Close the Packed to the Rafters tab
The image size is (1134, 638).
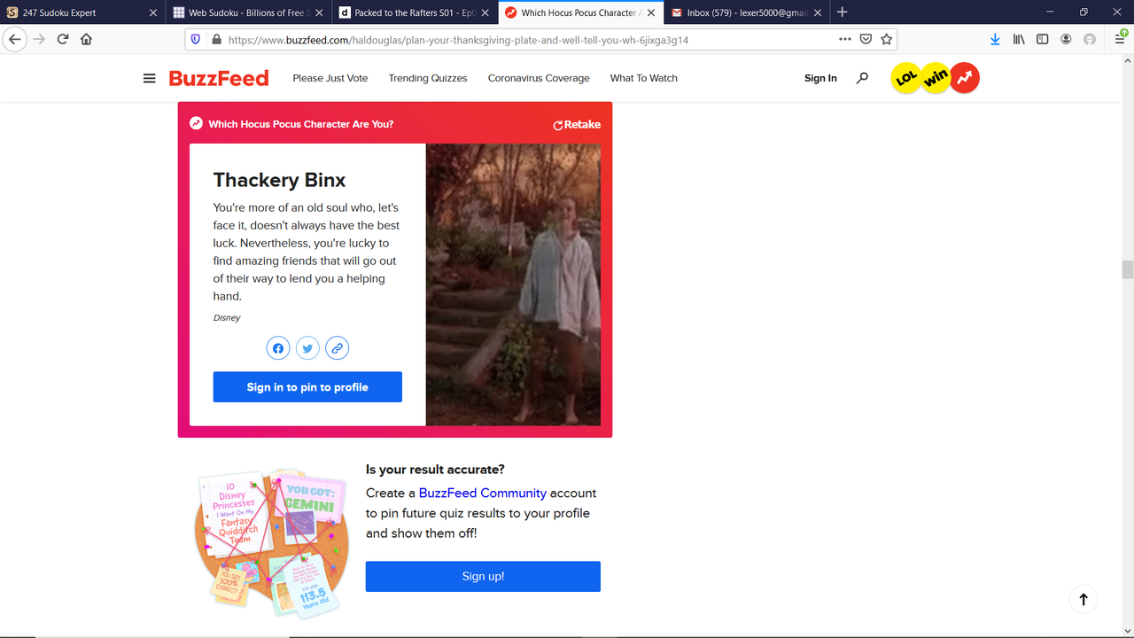coord(485,12)
